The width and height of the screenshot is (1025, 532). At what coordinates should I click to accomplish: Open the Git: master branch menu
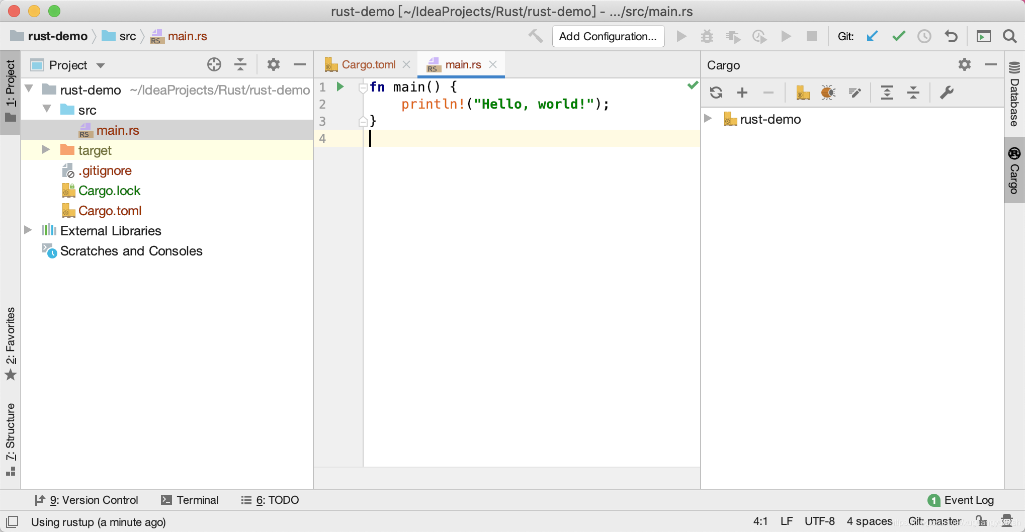coord(934,521)
